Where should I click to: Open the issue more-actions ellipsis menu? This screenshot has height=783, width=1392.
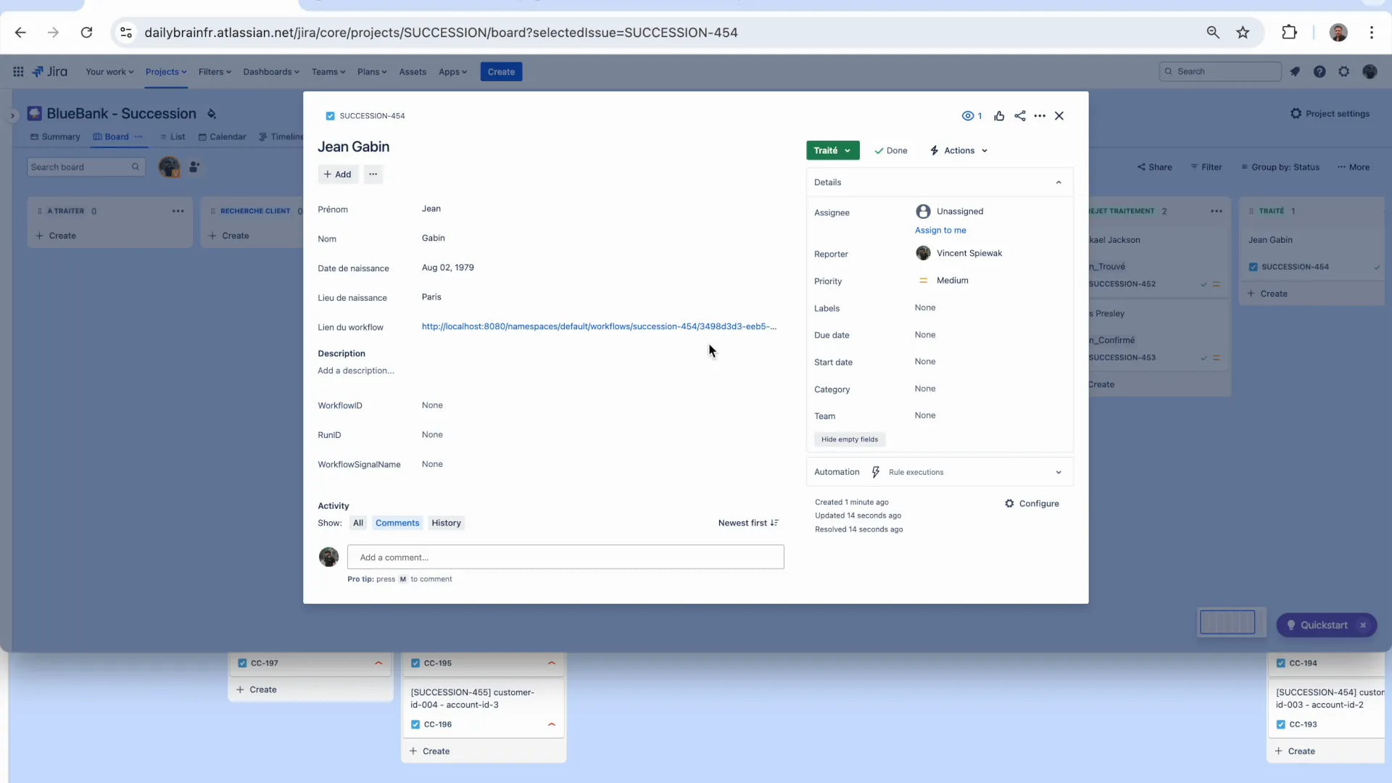click(x=1040, y=116)
